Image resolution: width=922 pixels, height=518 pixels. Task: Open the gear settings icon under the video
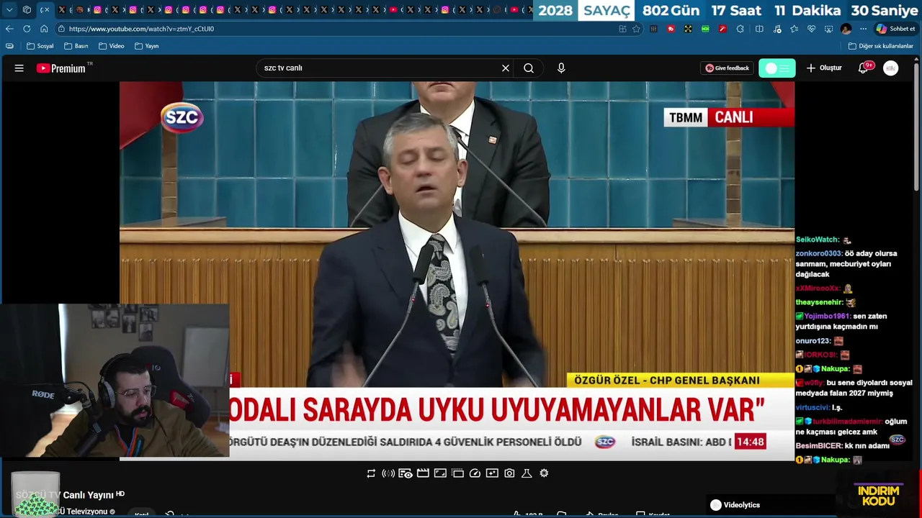click(544, 473)
